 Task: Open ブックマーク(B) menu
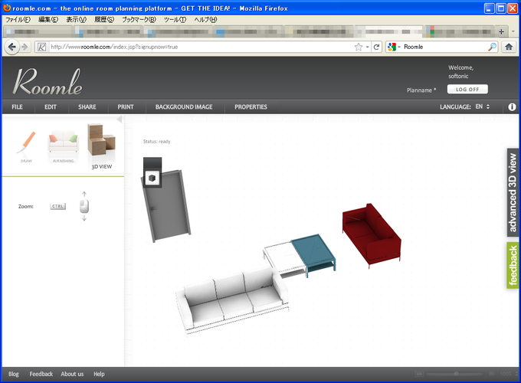tap(139, 20)
